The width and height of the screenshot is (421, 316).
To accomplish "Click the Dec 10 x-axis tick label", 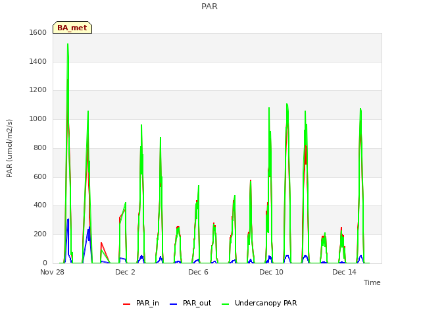I will click(x=271, y=272).
